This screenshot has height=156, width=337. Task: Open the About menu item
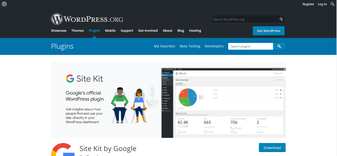point(168,30)
